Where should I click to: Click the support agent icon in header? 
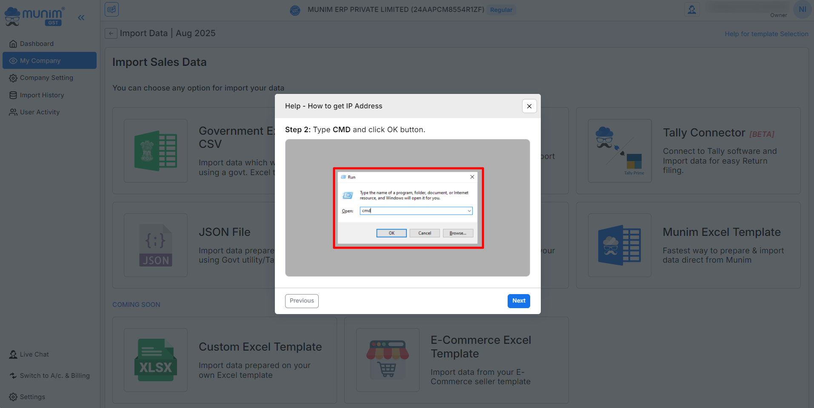point(691,9)
